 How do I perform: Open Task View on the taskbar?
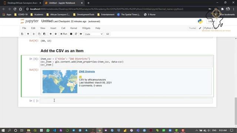click(x=22, y=130)
